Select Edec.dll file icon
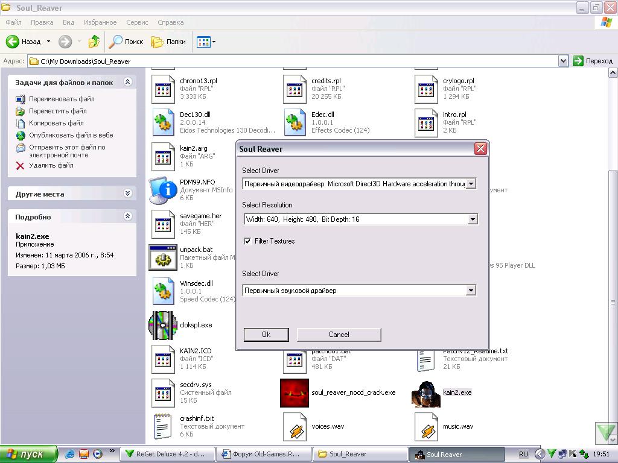Image resolution: width=618 pixels, height=463 pixels. tap(295, 122)
